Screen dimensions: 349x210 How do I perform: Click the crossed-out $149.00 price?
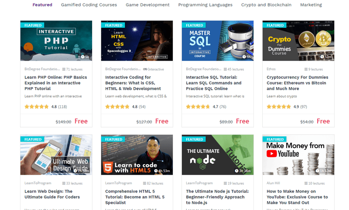pos(63,122)
